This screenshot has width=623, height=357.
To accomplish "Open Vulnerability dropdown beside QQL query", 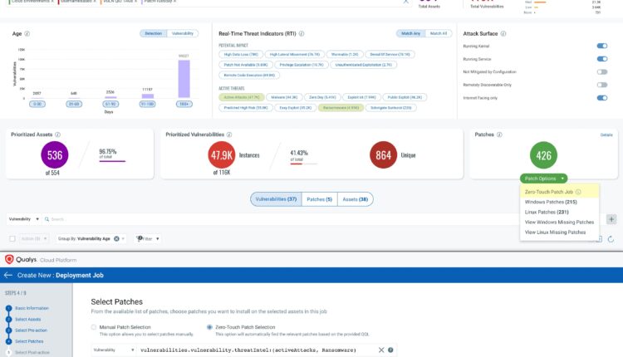I will pyautogui.click(x=114, y=350).
